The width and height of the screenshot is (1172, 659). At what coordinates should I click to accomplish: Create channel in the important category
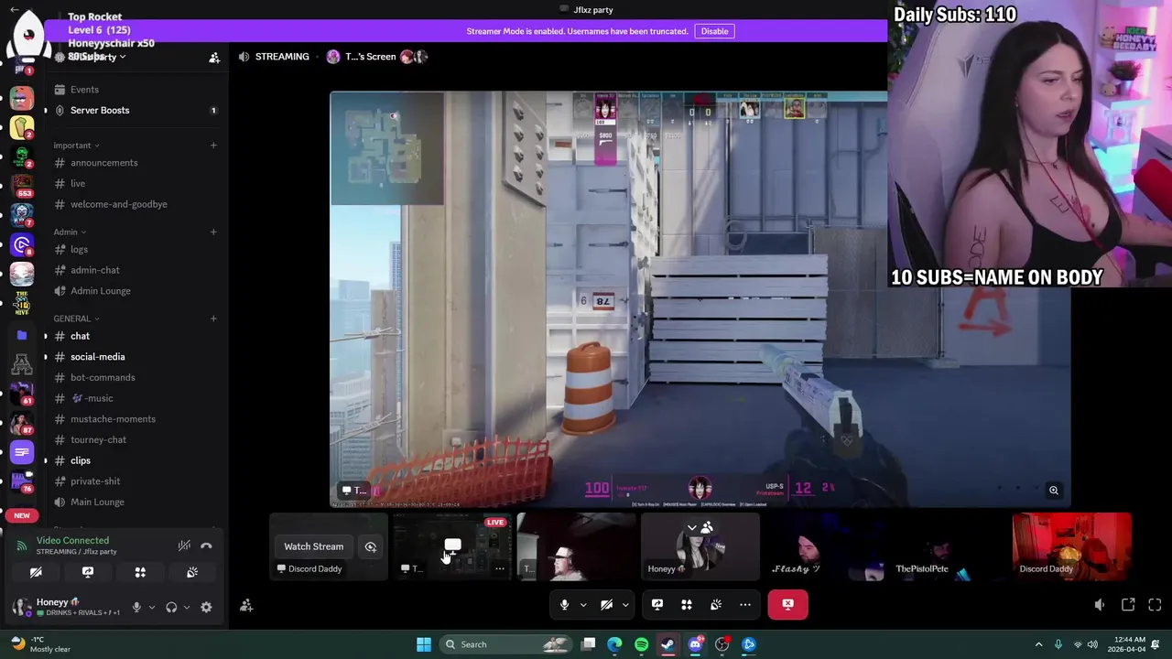click(213, 145)
